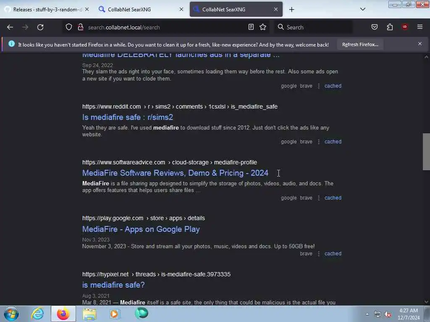Toggle reader view icon in address bar
The image size is (430, 322).
251,27
